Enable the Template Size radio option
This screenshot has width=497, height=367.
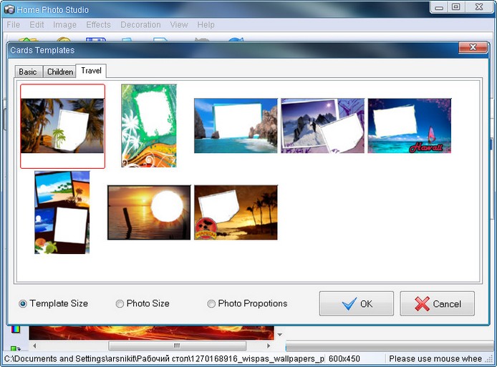(23, 304)
